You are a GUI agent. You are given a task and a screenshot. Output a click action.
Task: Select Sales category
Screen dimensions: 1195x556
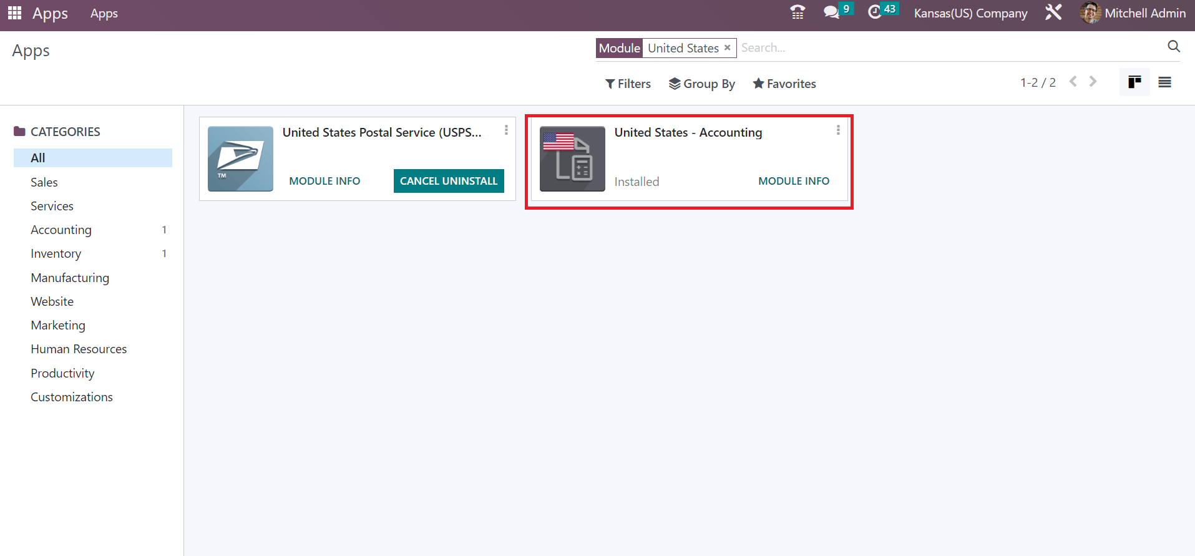93,182
